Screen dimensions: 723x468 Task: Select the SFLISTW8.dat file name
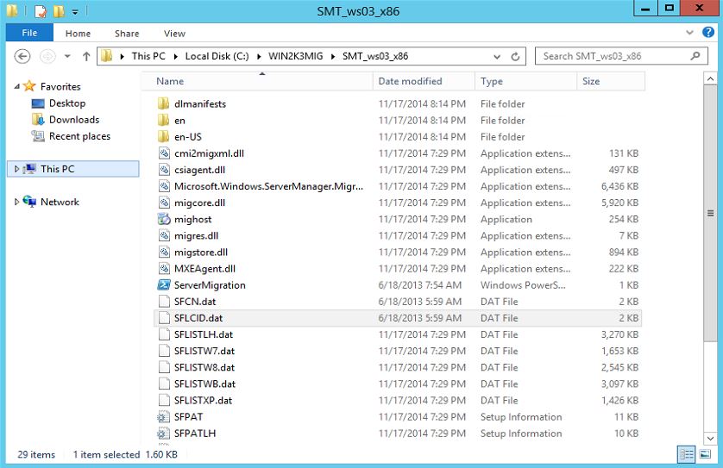click(x=204, y=367)
